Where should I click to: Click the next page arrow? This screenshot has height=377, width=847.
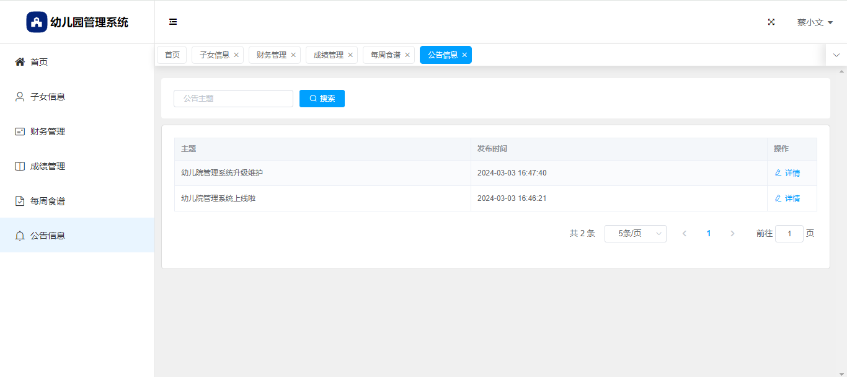pos(732,234)
